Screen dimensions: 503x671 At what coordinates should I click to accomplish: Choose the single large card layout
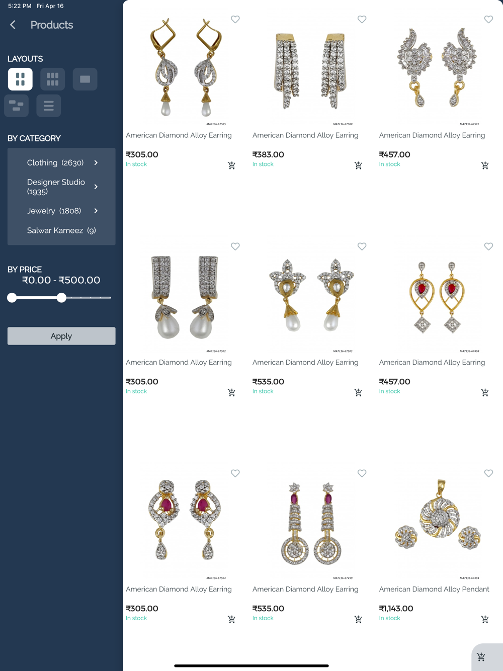click(85, 79)
